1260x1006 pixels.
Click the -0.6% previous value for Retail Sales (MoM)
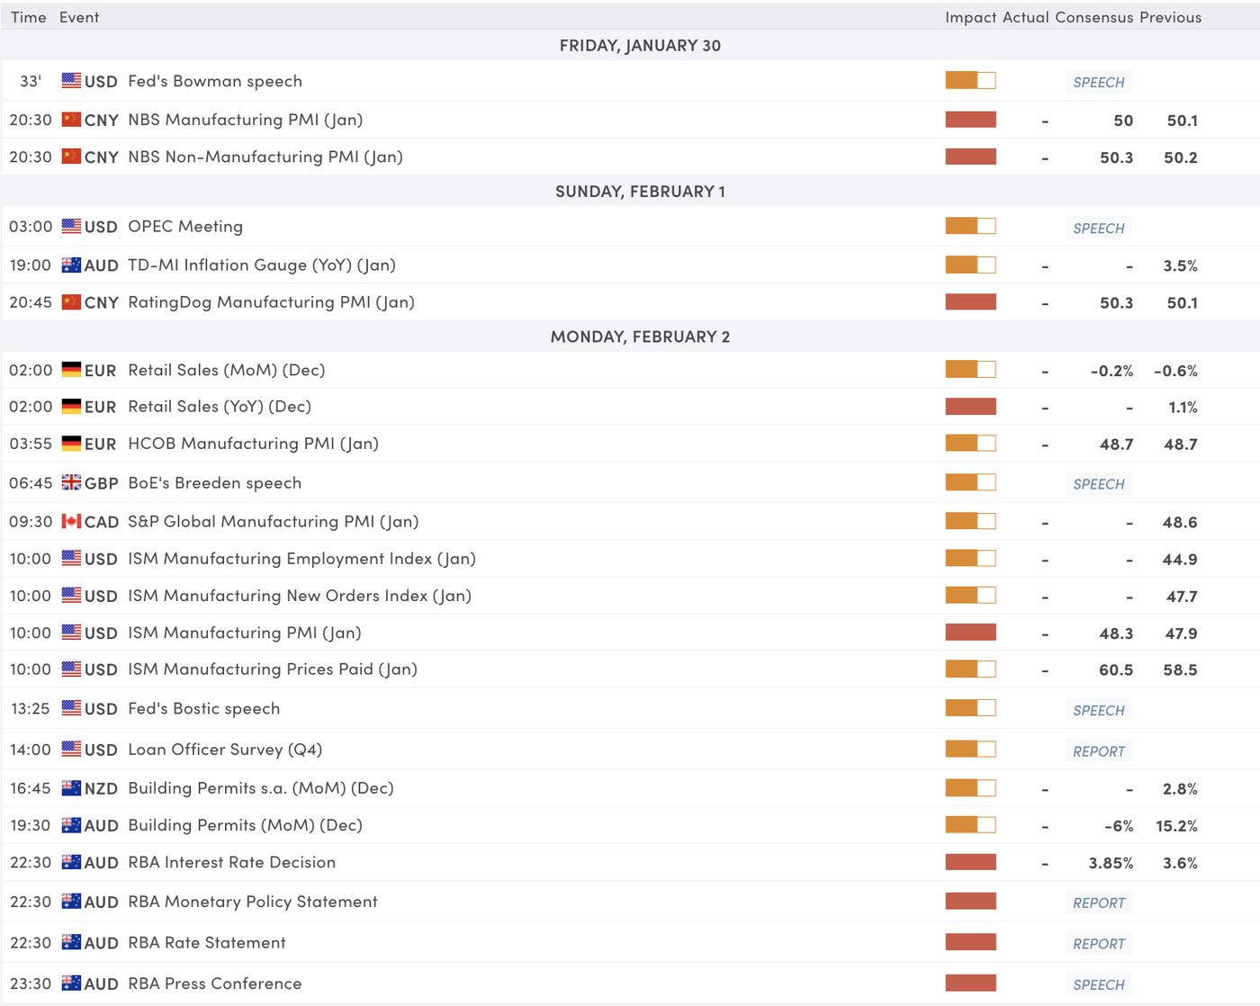(1175, 371)
